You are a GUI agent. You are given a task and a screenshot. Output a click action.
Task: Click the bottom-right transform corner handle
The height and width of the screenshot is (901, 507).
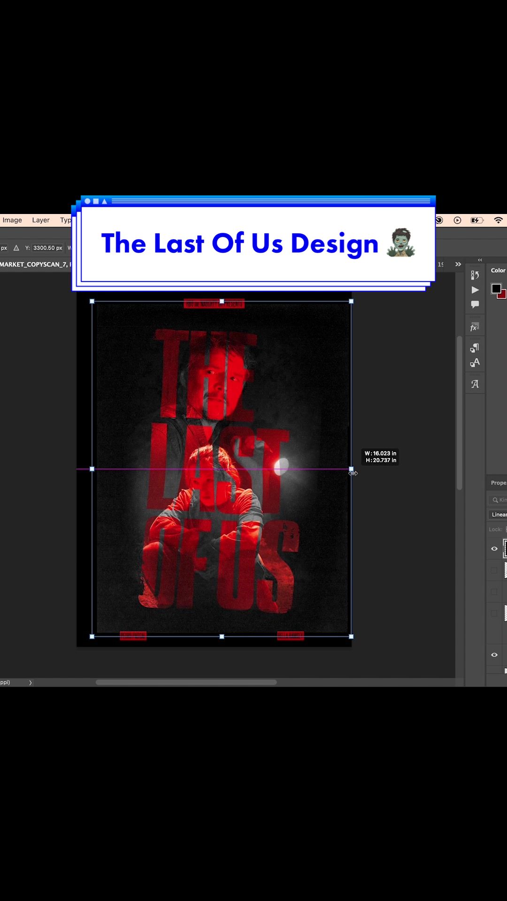(x=351, y=636)
